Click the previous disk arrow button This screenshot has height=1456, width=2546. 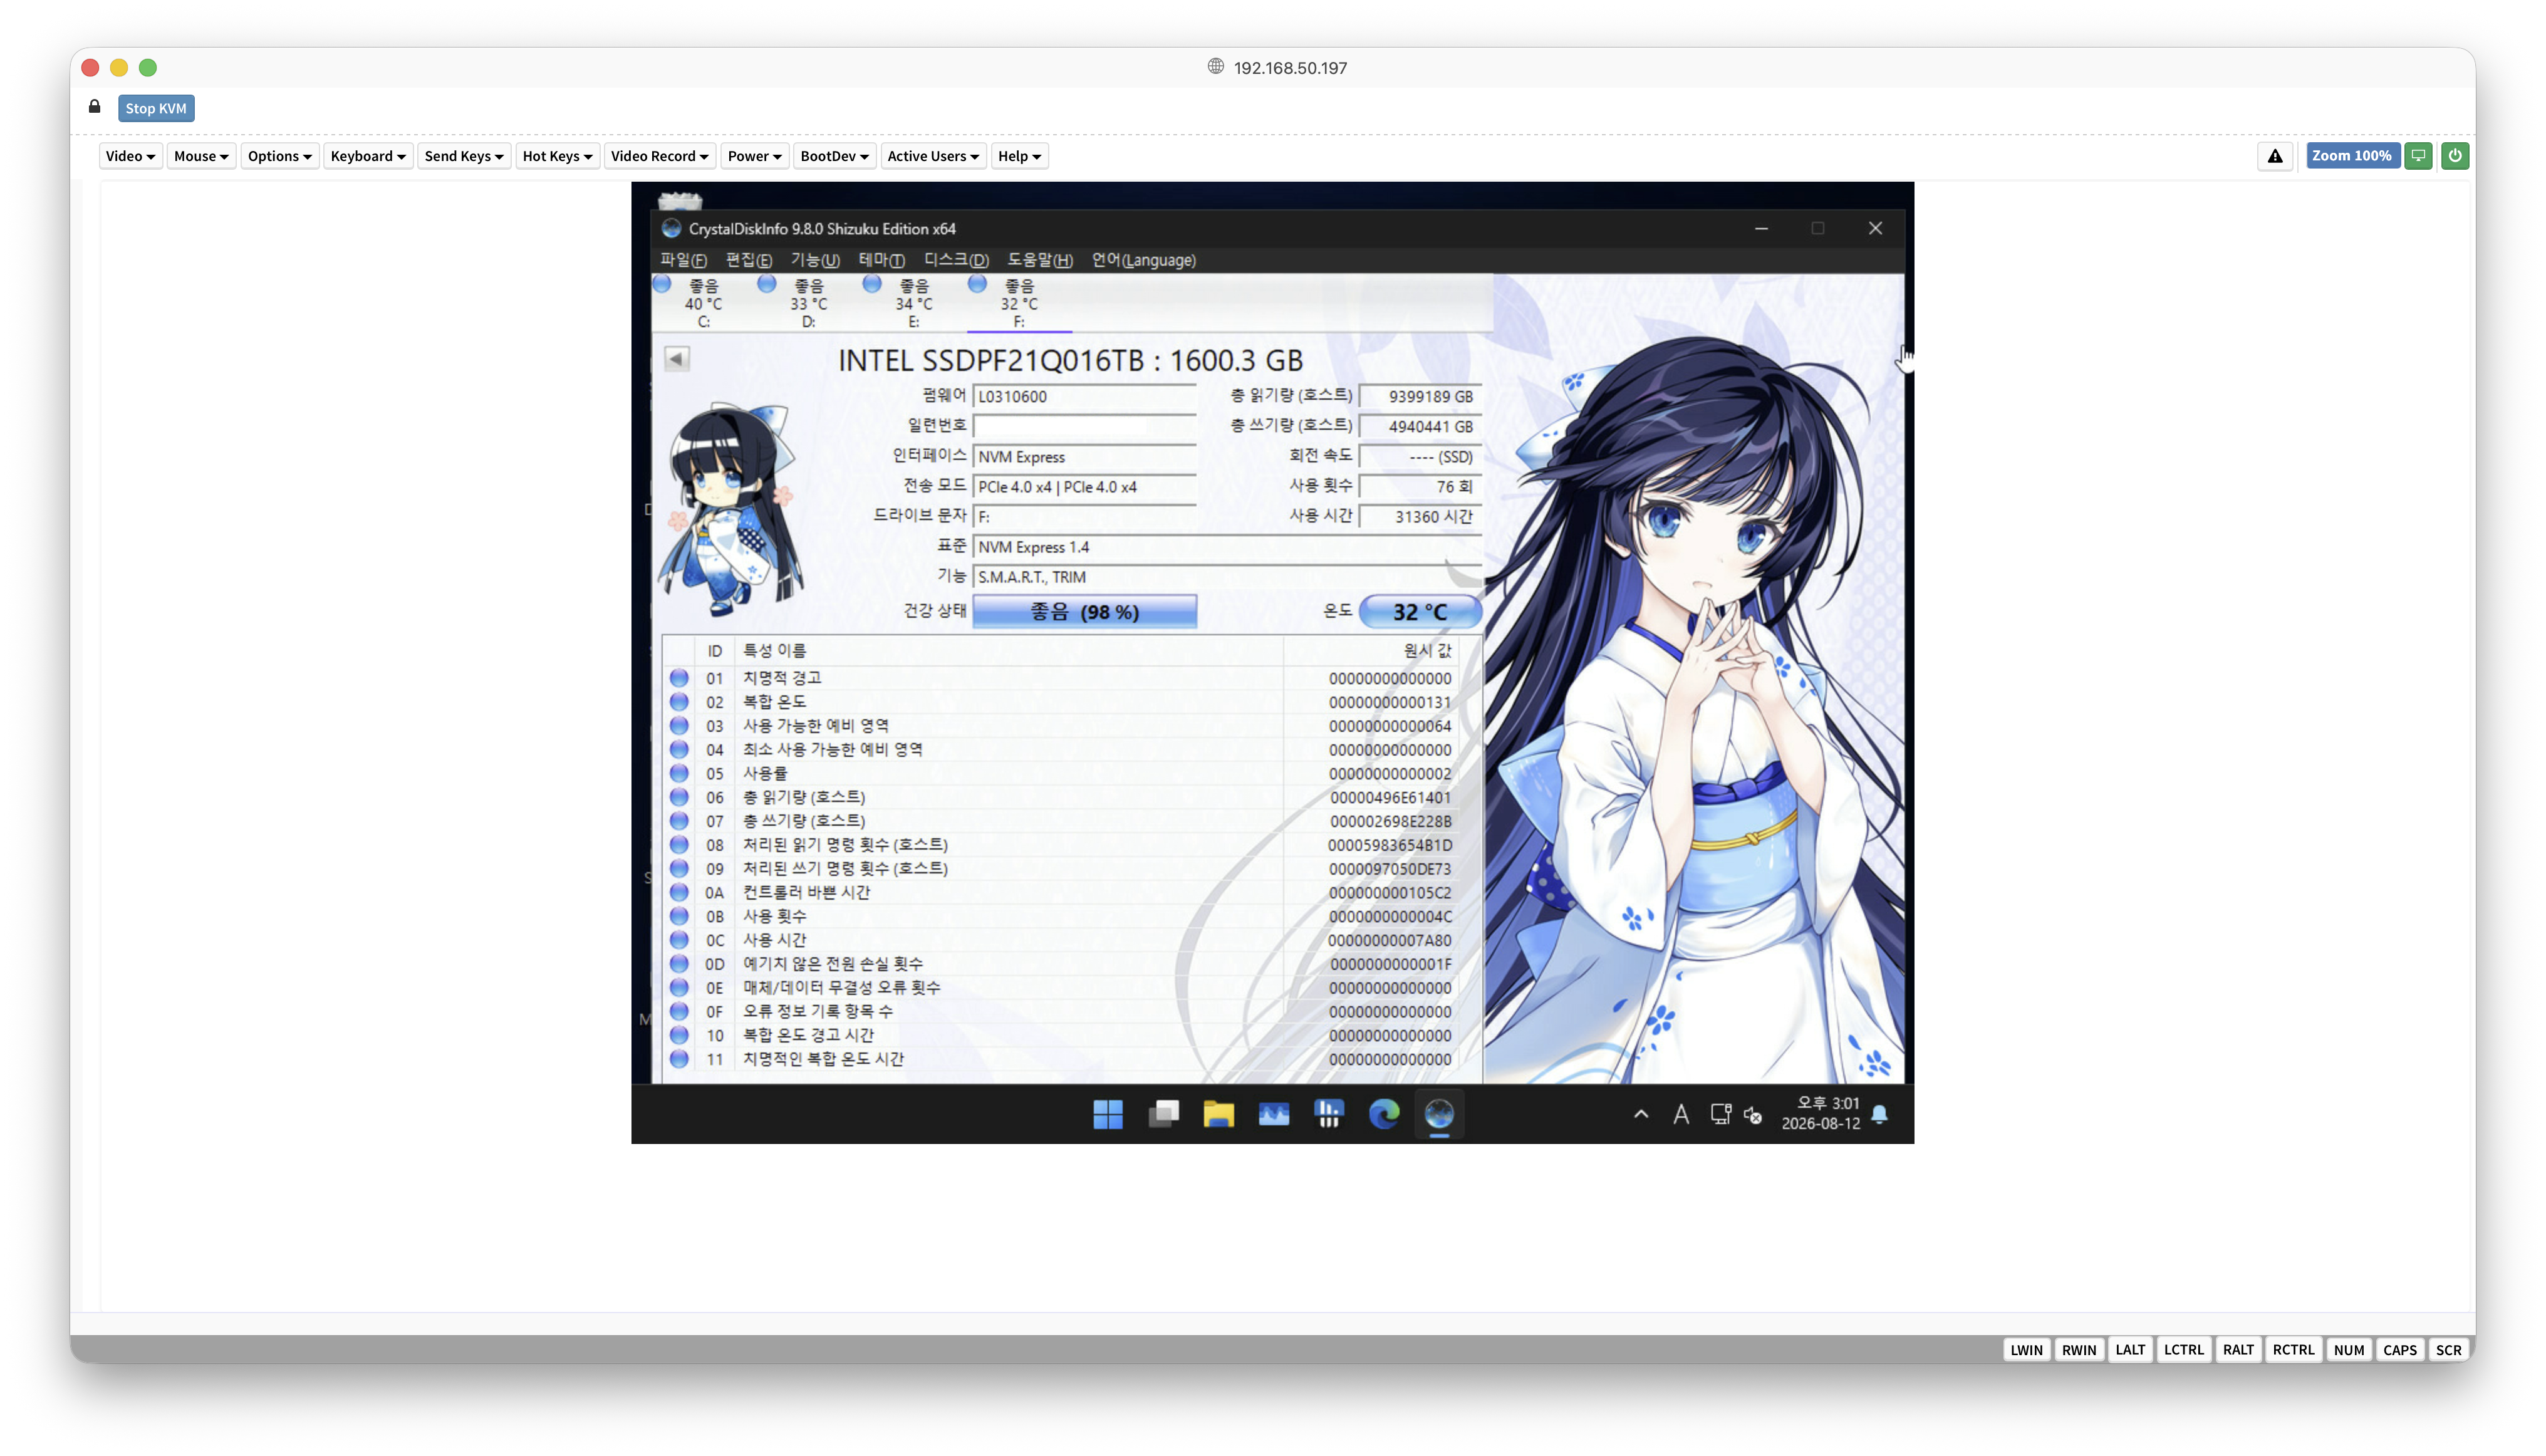pos(677,359)
